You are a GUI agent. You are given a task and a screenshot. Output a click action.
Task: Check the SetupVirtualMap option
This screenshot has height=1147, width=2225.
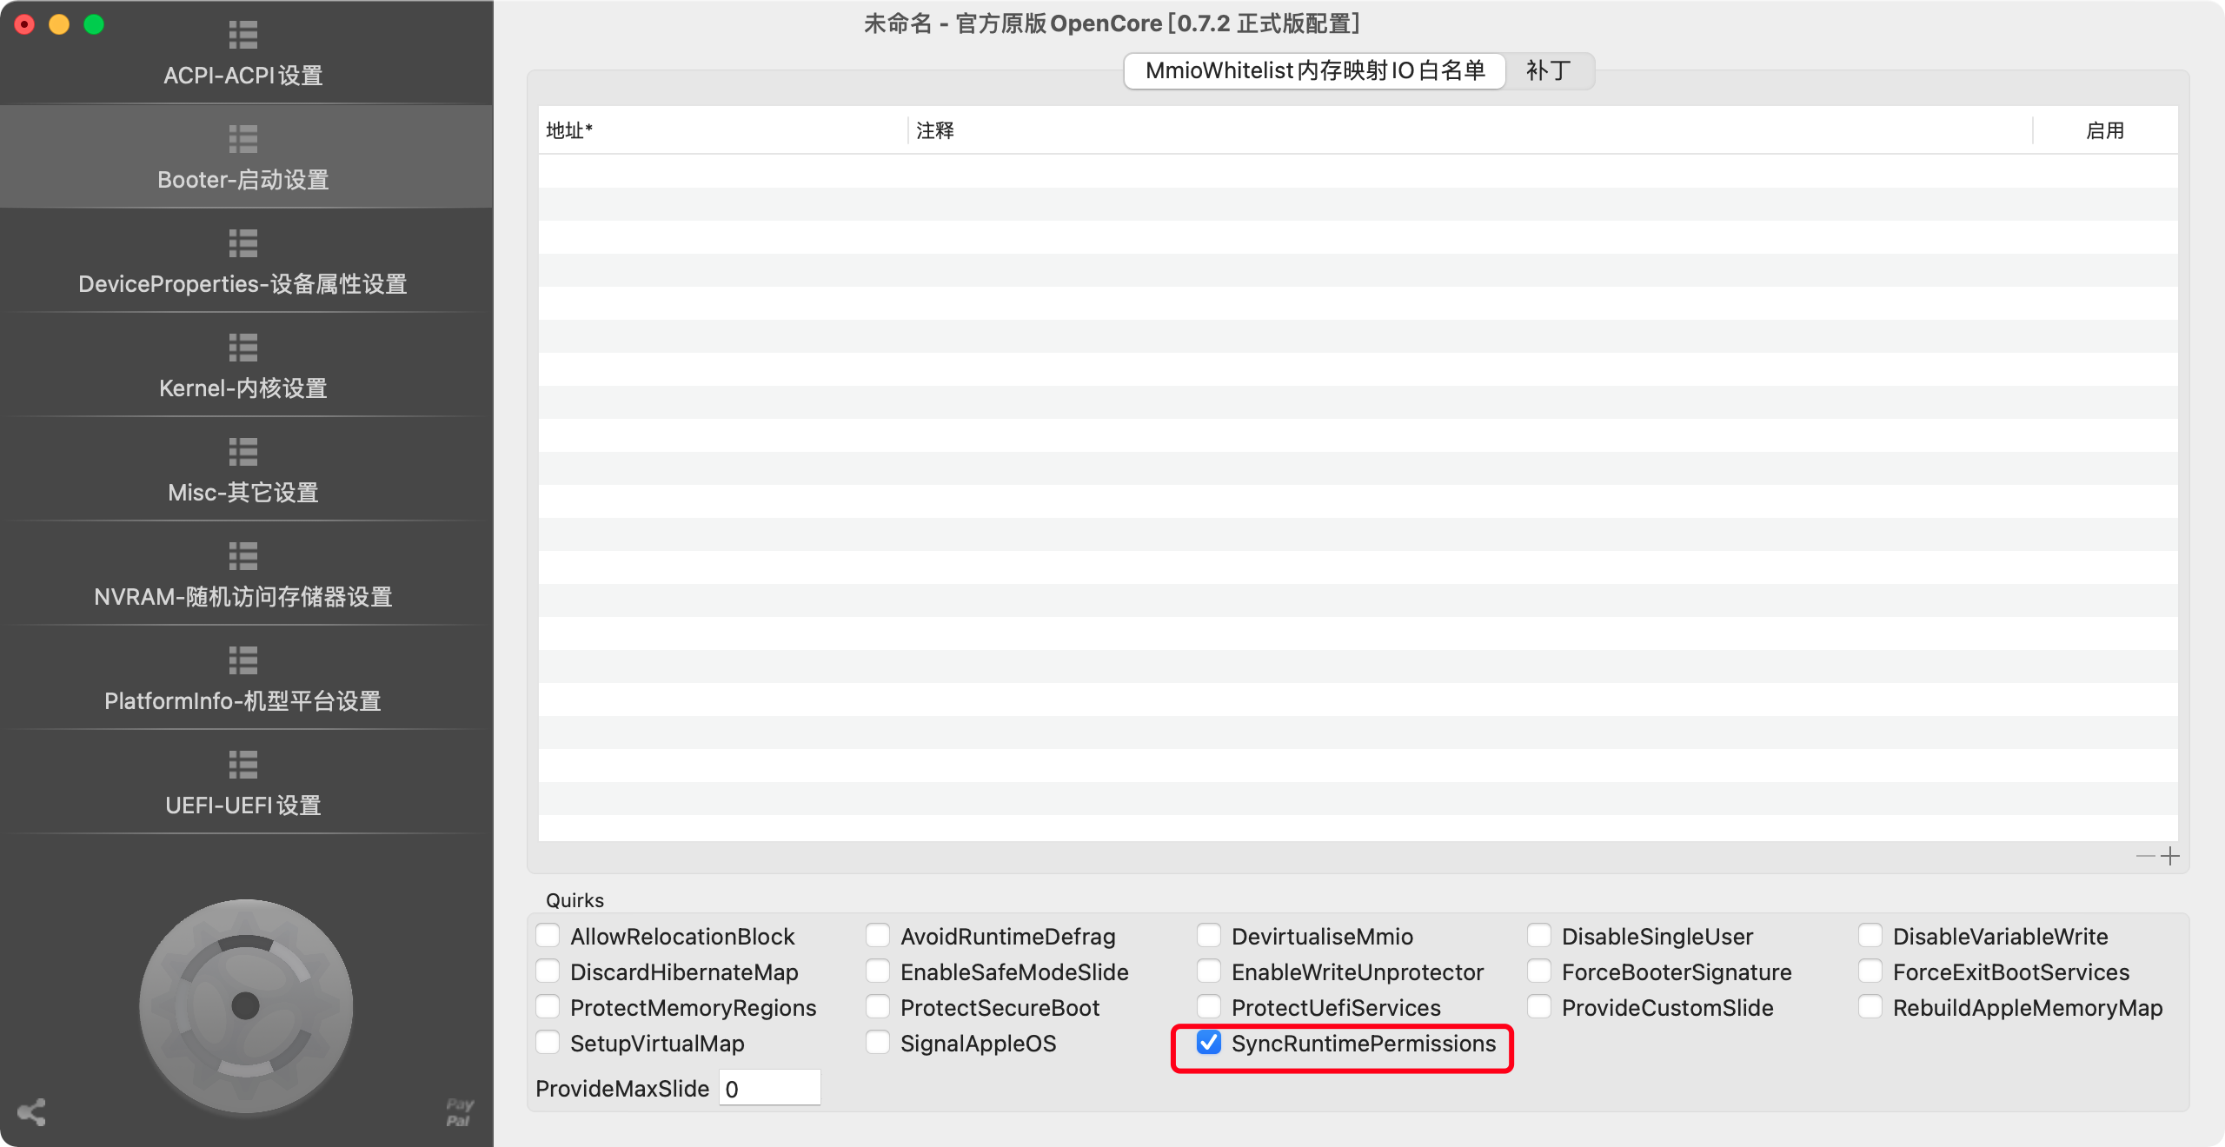click(x=548, y=1043)
